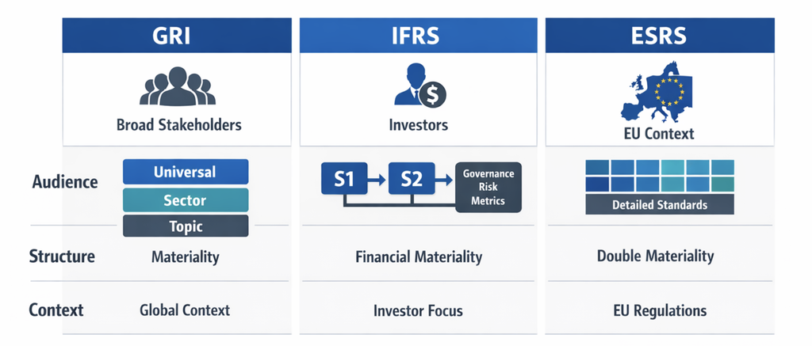Open the IFRS column header
The image size is (812, 346).
click(419, 35)
